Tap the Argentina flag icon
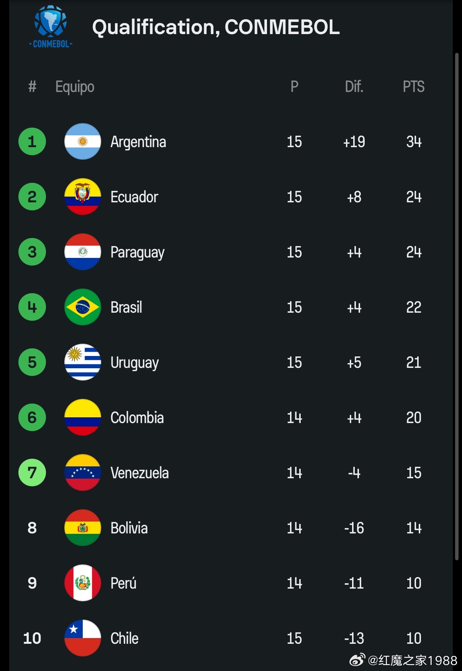Image resolution: width=462 pixels, height=671 pixels. (83, 141)
